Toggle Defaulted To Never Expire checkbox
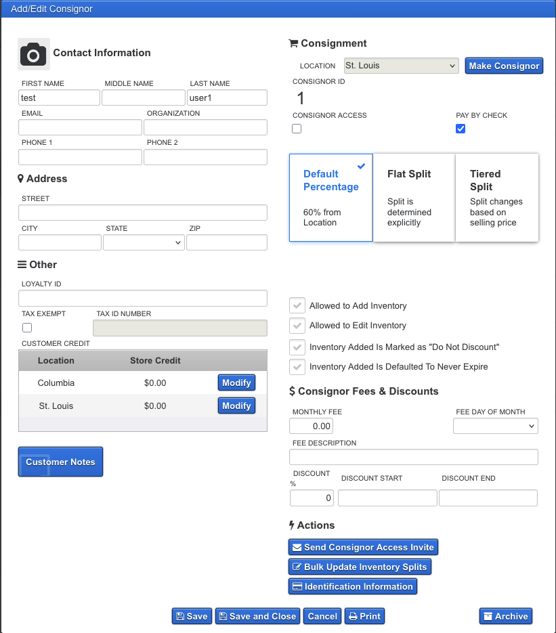The width and height of the screenshot is (556, 633). (x=297, y=366)
